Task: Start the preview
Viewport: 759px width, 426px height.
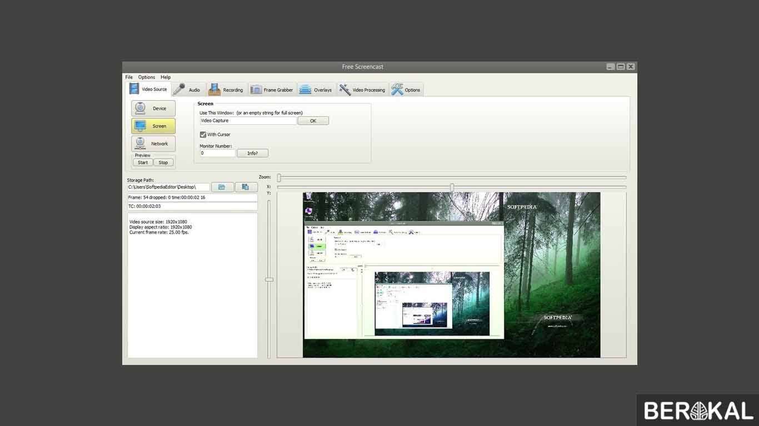Action: tap(143, 163)
